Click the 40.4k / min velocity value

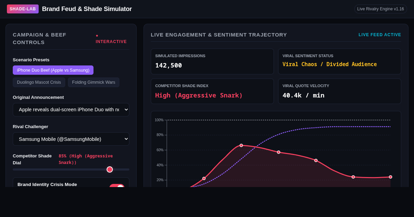click(303, 95)
